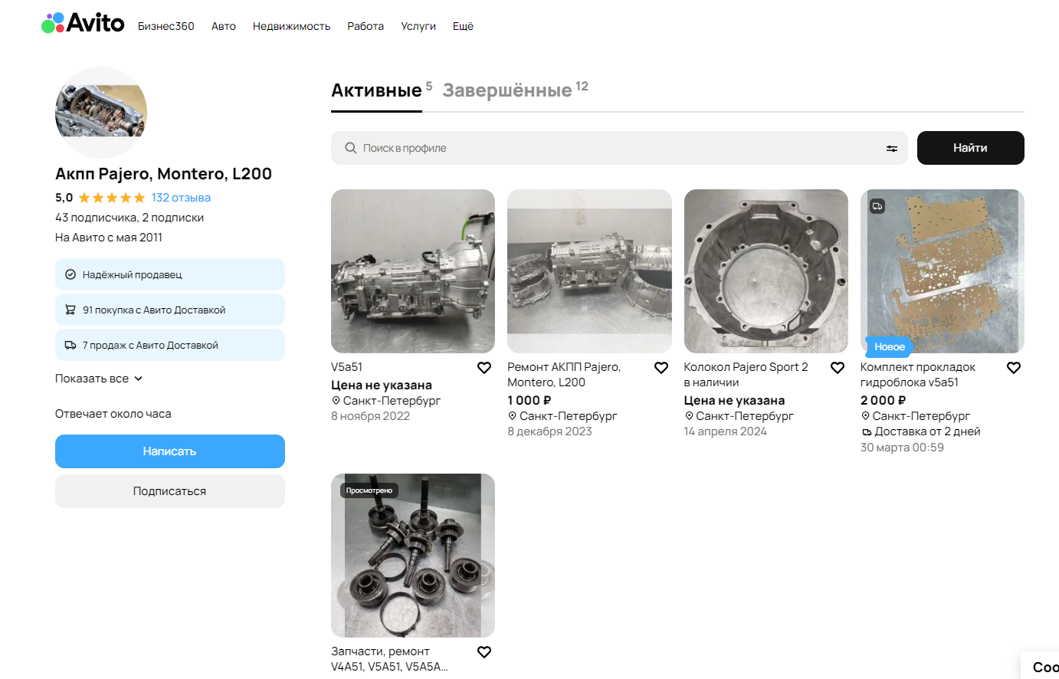Open search filter settings icon
The width and height of the screenshot is (1059, 679).
892,149
